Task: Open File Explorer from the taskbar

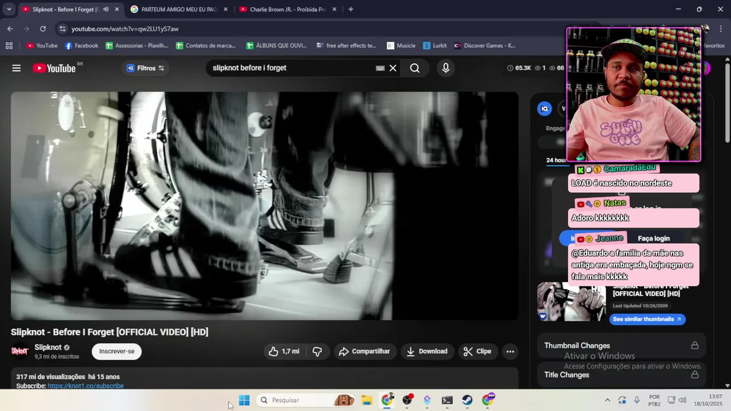Action: (367, 400)
